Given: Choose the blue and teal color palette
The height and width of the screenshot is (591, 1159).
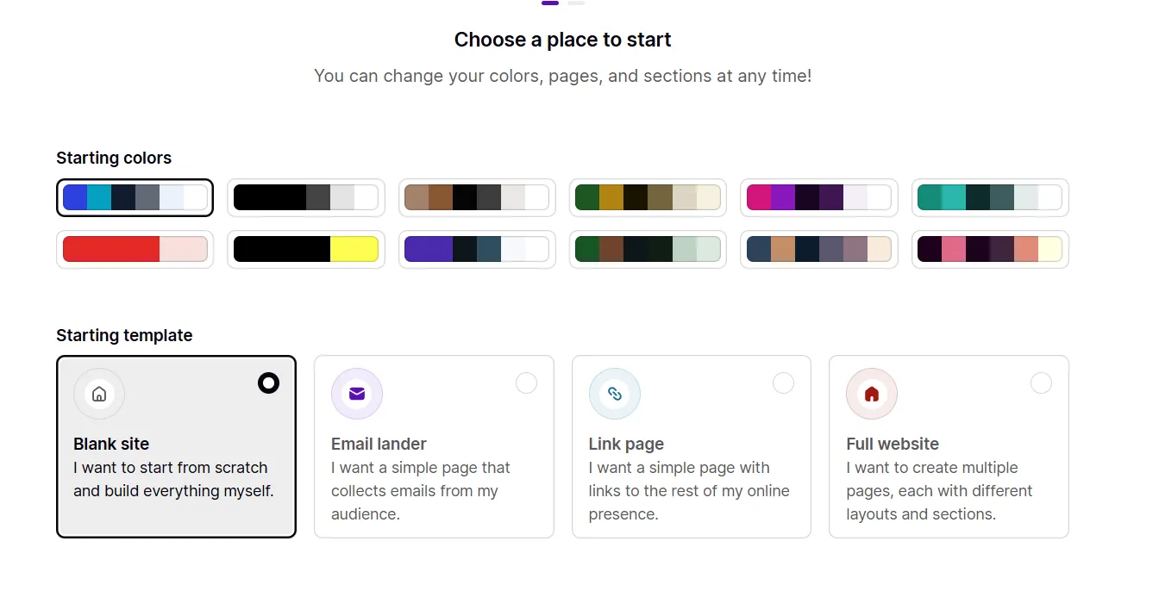Looking at the screenshot, I should pyautogui.click(x=135, y=198).
